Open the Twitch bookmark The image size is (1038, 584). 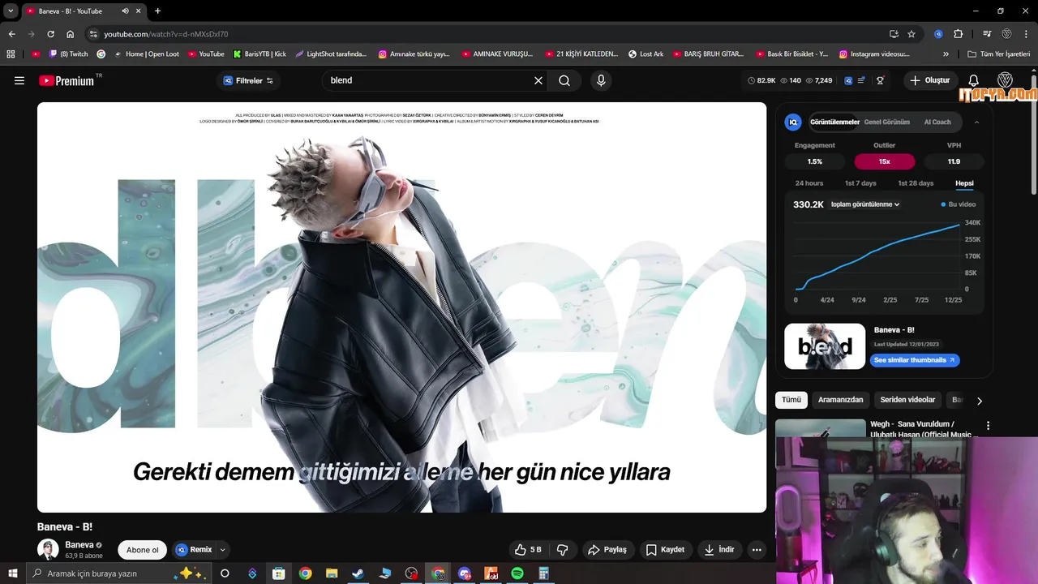[x=69, y=54]
